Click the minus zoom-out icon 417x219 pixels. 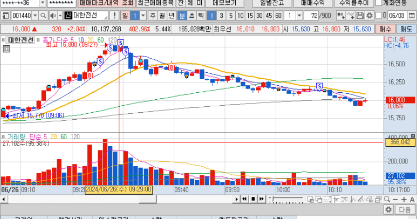click(x=395, y=200)
